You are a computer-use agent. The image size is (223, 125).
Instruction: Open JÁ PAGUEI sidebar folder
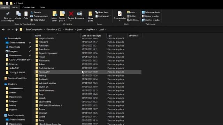point(14,68)
